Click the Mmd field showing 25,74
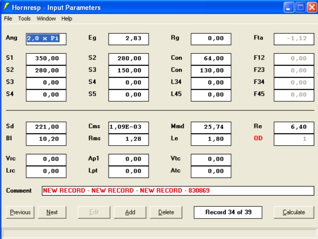This screenshot has width=318, height=239. pos(211,128)
